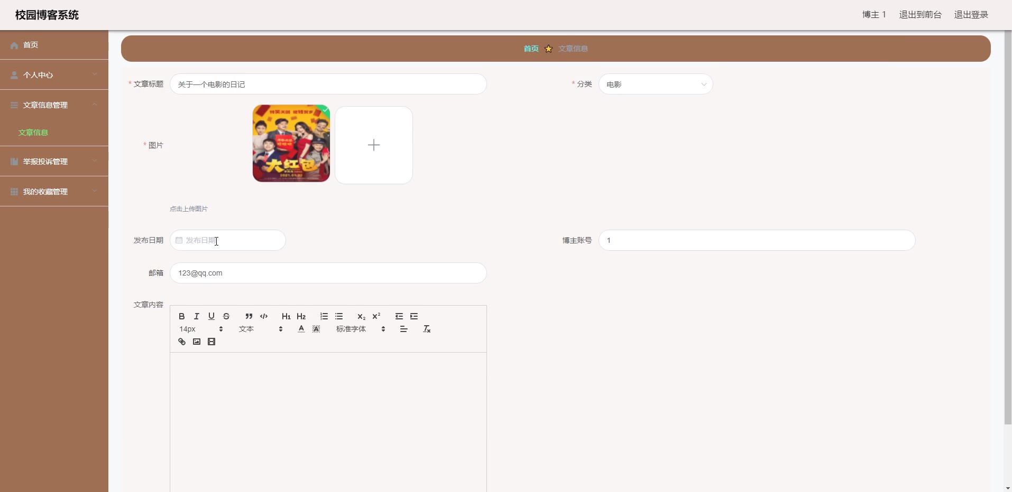
Task: Click the 首页 breadcrumb link
Action: (531, 49)
